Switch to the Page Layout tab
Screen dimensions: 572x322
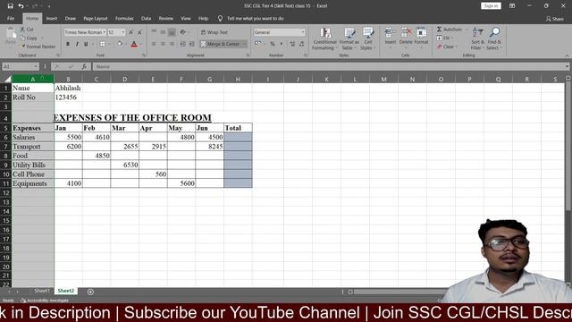point(96,18)
